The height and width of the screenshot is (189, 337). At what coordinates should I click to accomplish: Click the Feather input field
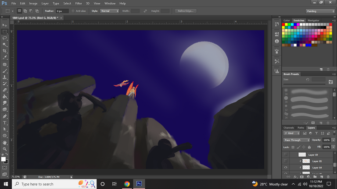pos(62,11)
